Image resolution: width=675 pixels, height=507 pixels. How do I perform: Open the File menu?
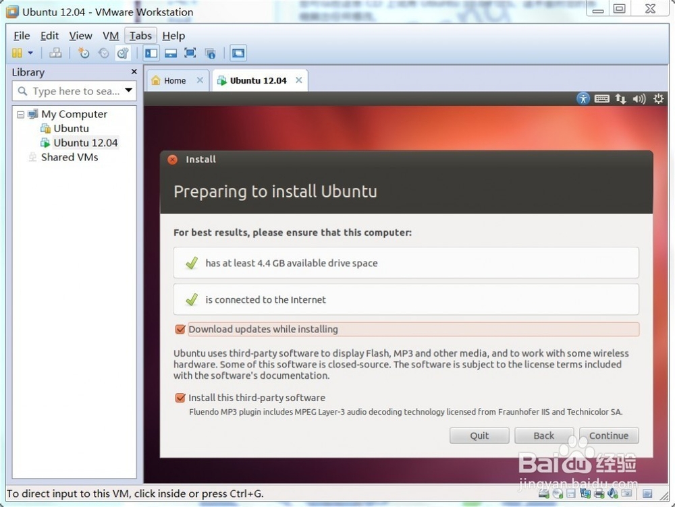click(x=22, y=36)
